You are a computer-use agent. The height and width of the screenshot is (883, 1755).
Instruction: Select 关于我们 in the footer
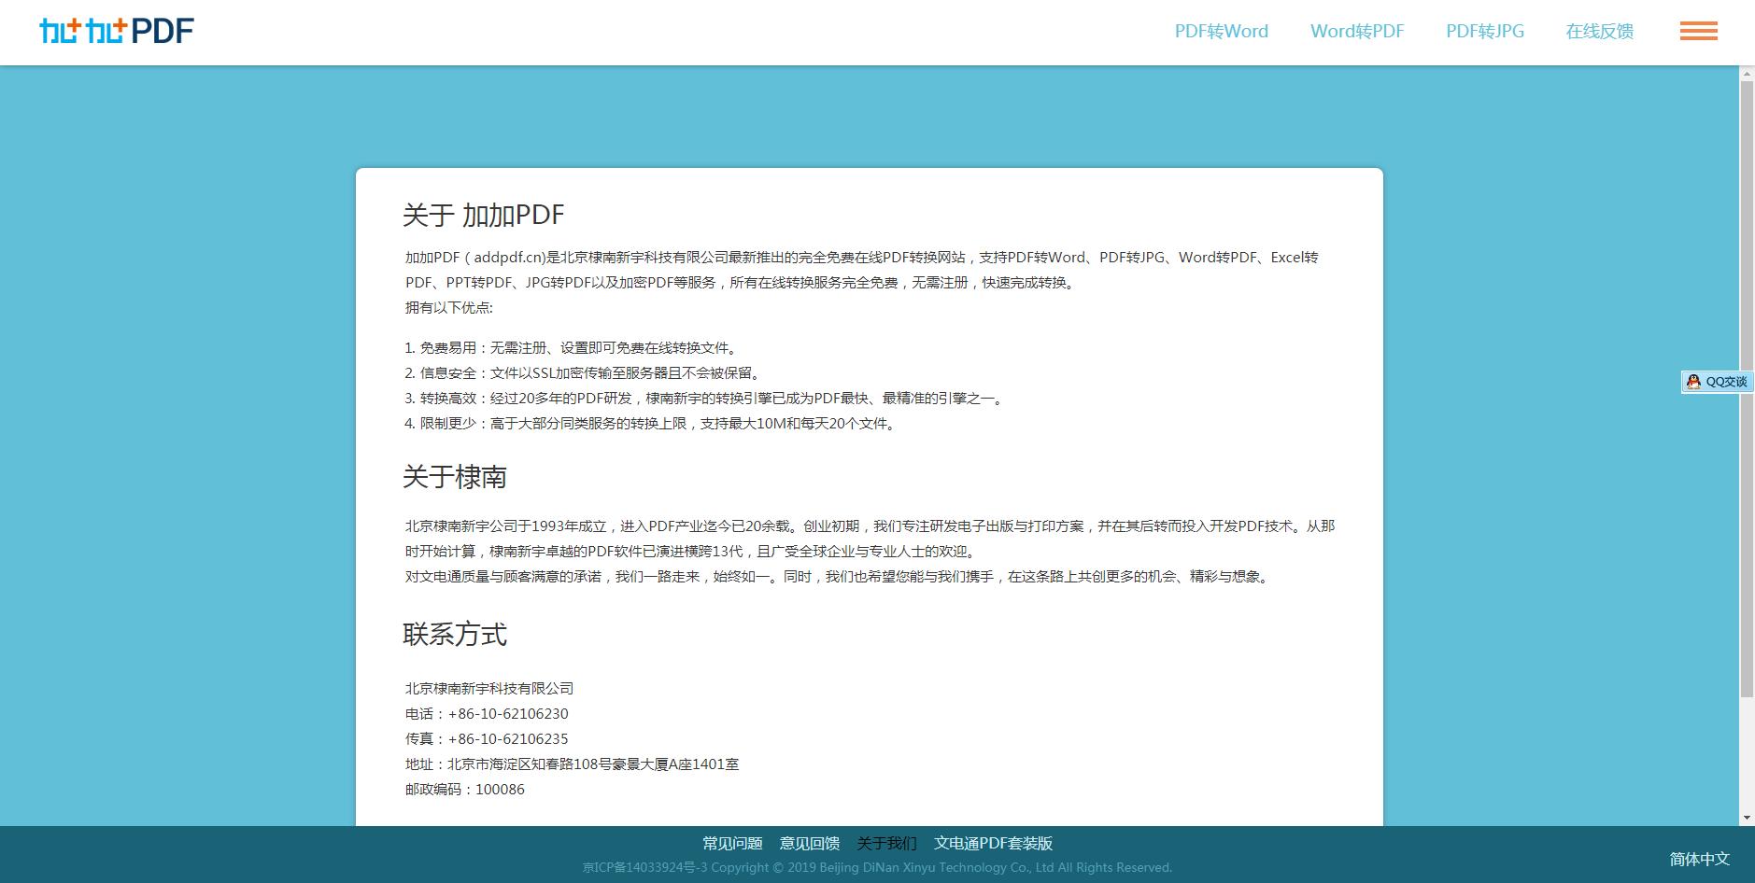886,844
